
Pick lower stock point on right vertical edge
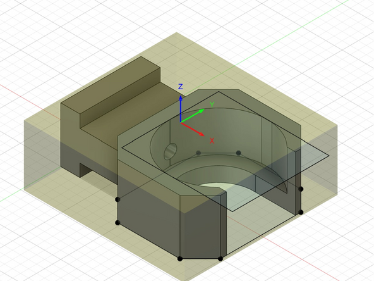pos(301,212)
